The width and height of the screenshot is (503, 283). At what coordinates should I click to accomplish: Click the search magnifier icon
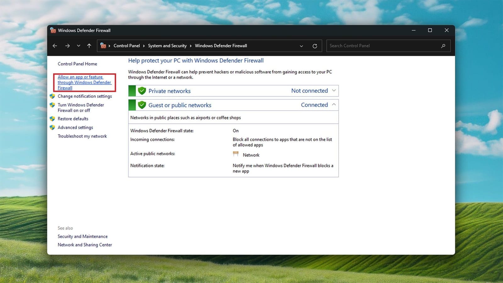(x=443, y=46)
